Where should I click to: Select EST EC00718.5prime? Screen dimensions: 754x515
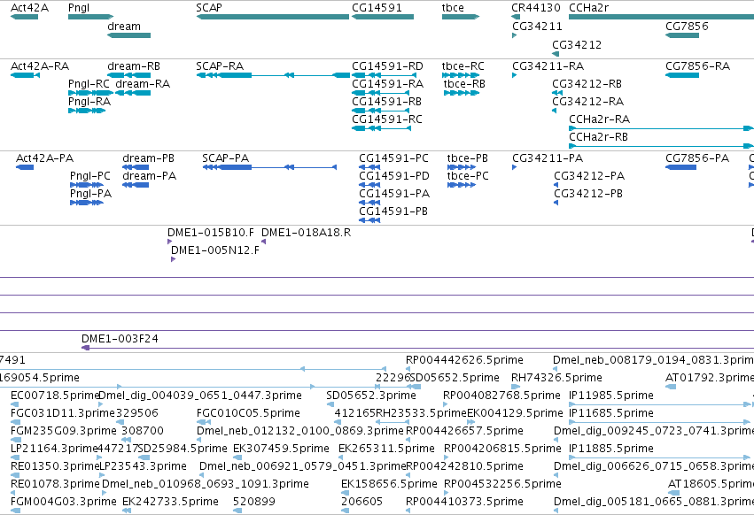tap(15, 404)
